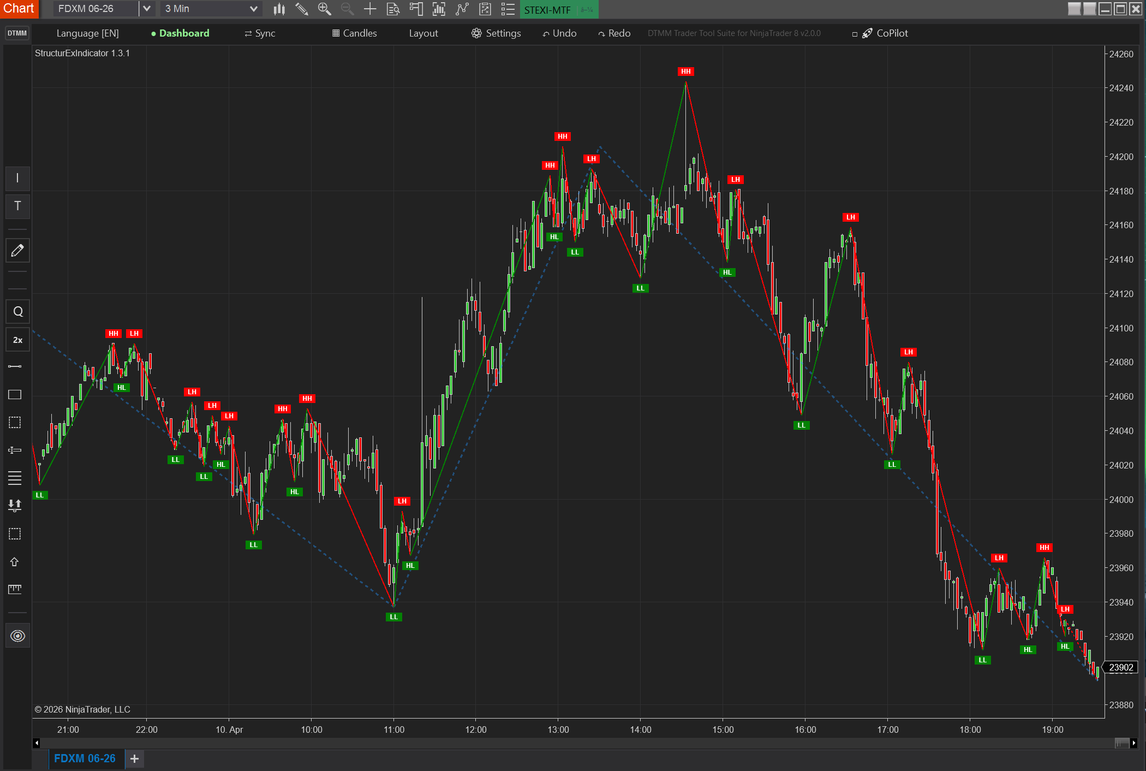Viewport: 1146px width, 771px height.
Task: Open the bar type candlestick icon
Action: (x=279, y=9)
